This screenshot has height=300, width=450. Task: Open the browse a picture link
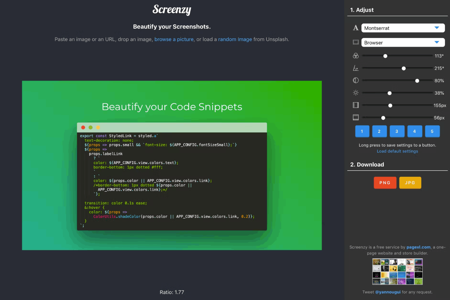click(x=174, y=39)
